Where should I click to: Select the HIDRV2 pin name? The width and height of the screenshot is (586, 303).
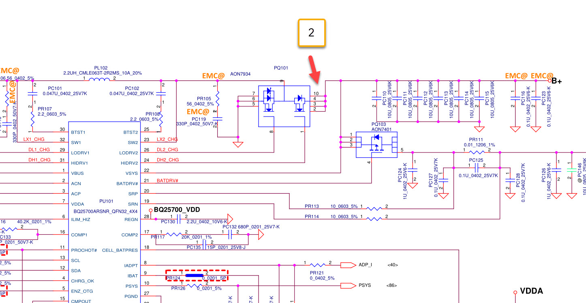[129, 163]
